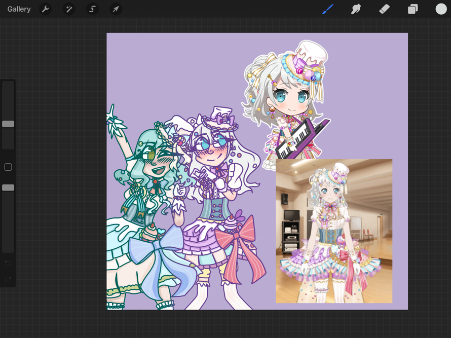Viewport: 451px width, 338px height.
Task: Open the active color in the top corner
Action: pyautogui.click(x=440, y=9)
